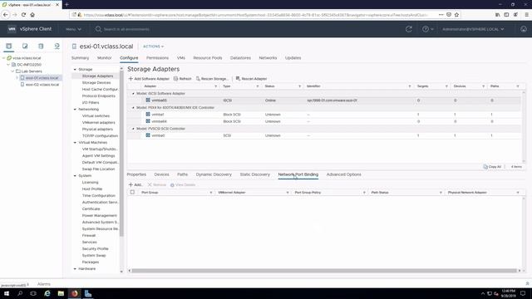Open the vSphere Menu dropdown

pos(73,29)
